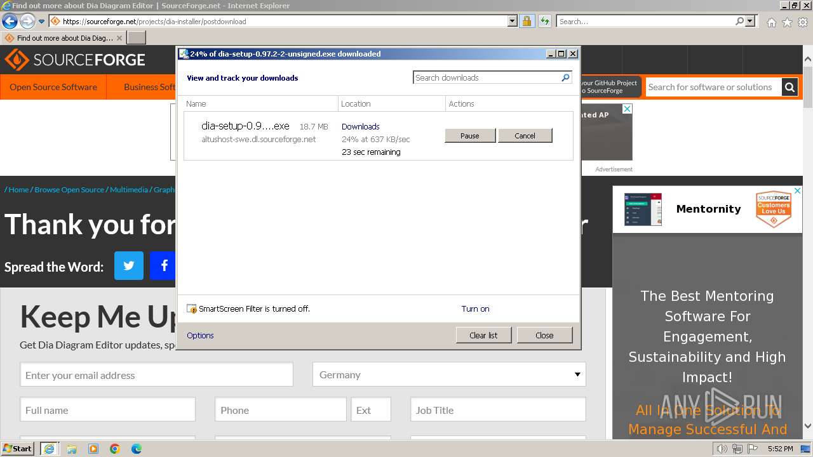Image resolution: width=813 pixels, height=457 pixels.
Task: Sort downloads by Location column
Action: coord(392,103)
